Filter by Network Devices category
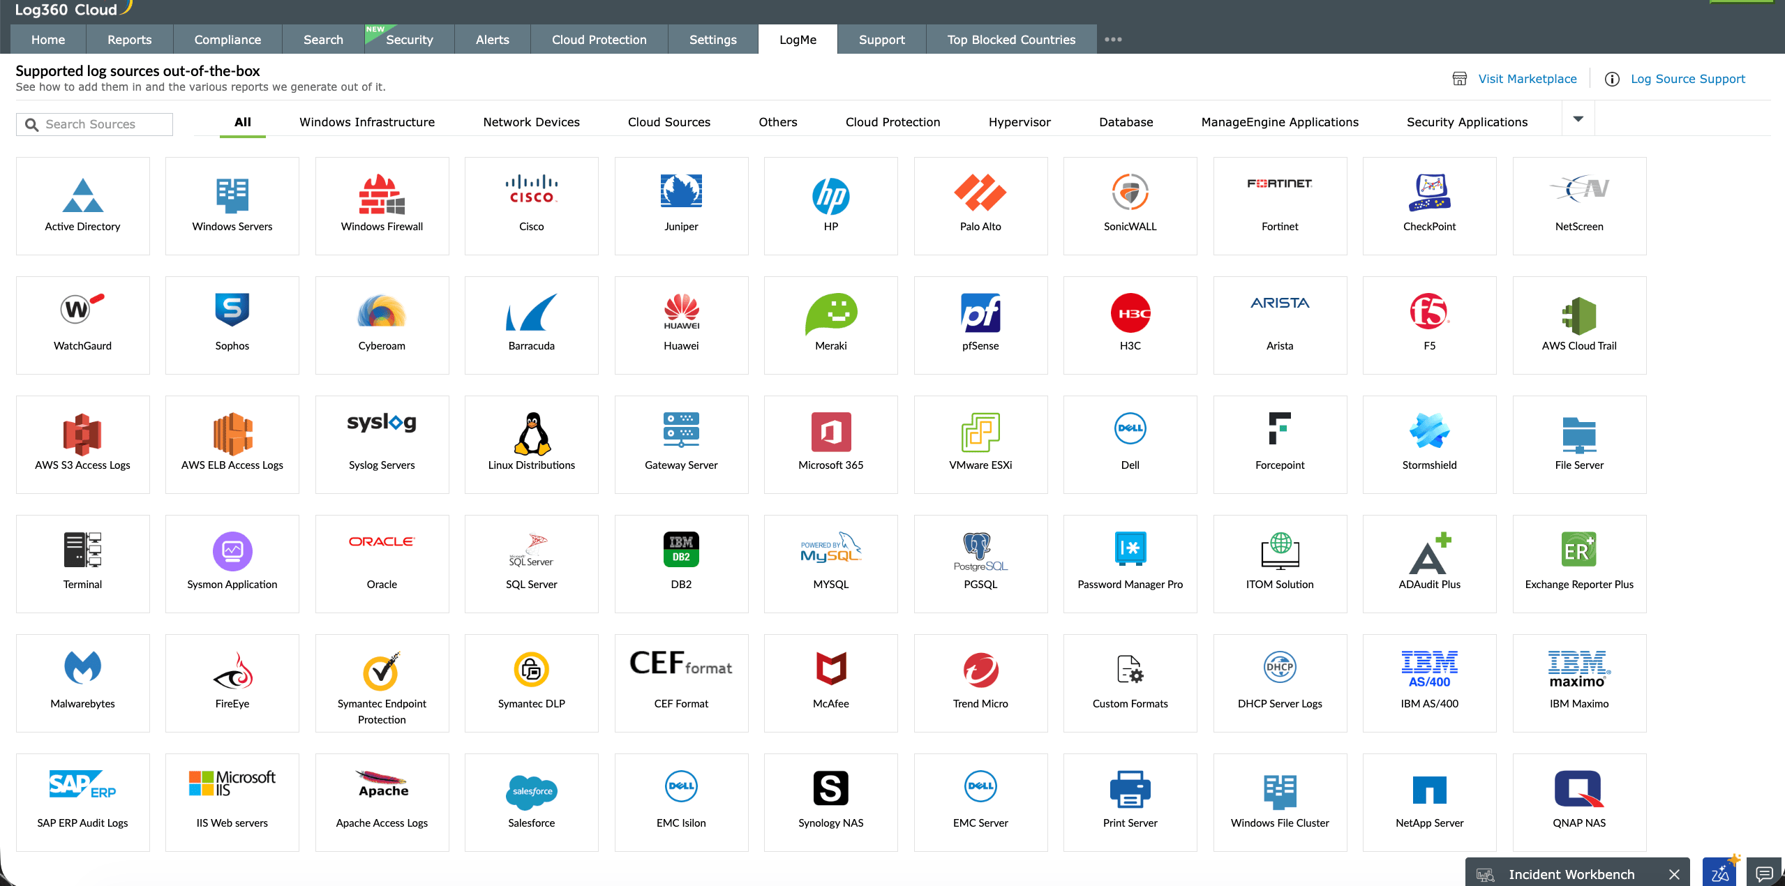Screen dimensions: 1785x886 point(531,122)
